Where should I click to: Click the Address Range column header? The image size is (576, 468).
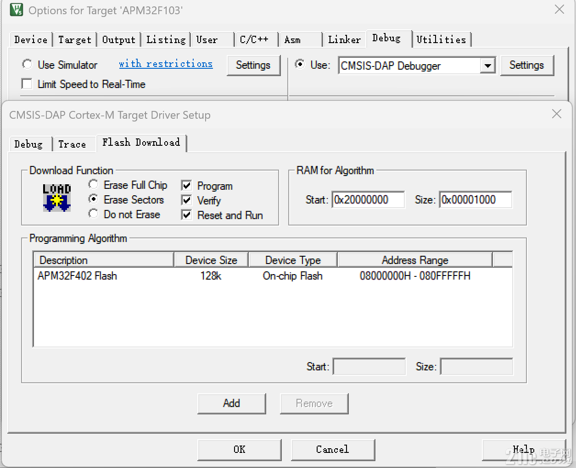(x=415, y=260)
